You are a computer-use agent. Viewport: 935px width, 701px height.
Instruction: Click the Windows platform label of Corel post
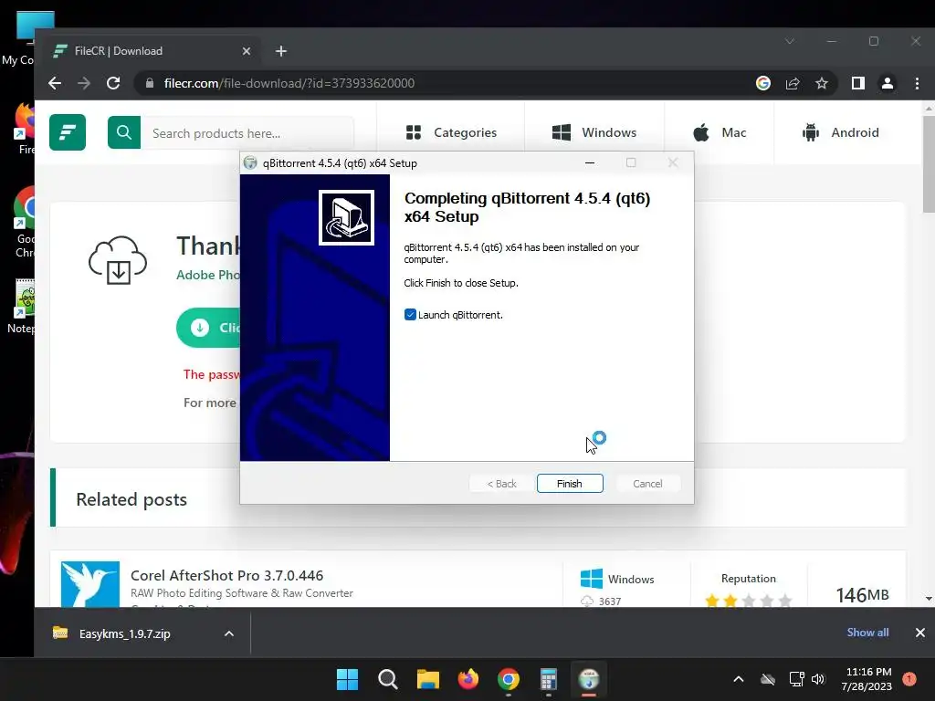pyautogui.click(x=617, y=579)
